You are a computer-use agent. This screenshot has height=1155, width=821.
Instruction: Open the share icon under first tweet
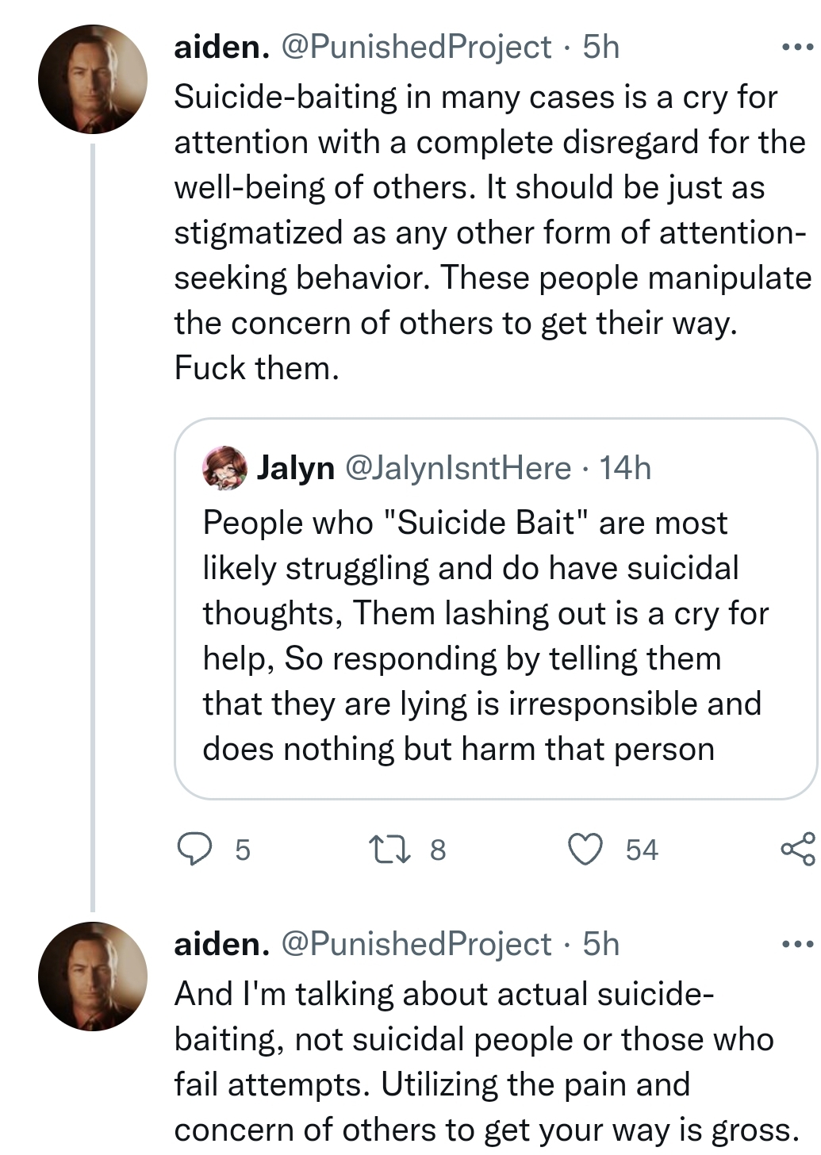pyautogui.click(x=798, y=849)
